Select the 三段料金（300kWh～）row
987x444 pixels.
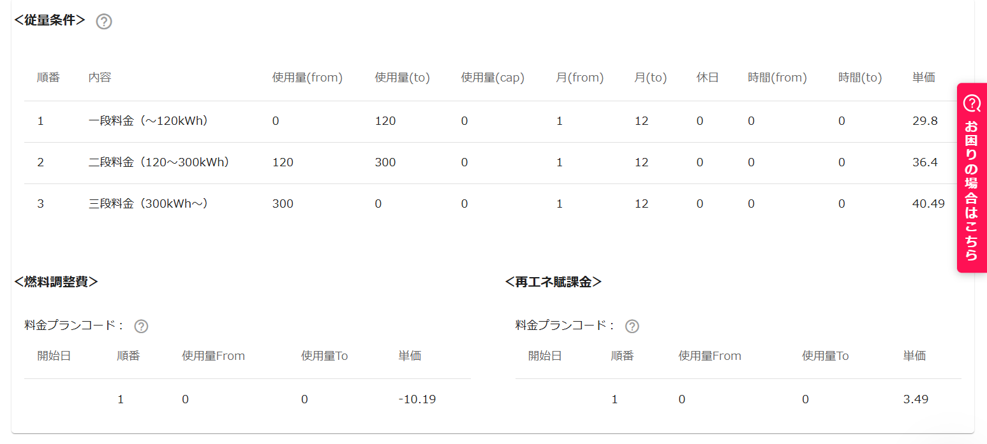(490, 204)
